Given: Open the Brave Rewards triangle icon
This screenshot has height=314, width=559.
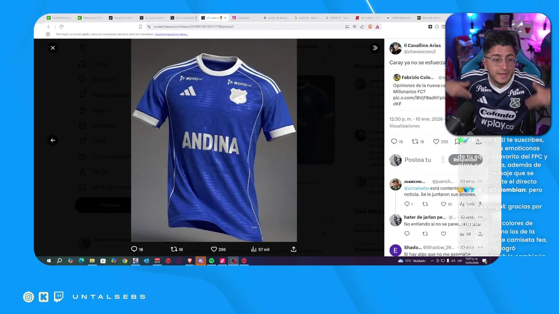Looking at the screenshot, I should tap(377, 27).
